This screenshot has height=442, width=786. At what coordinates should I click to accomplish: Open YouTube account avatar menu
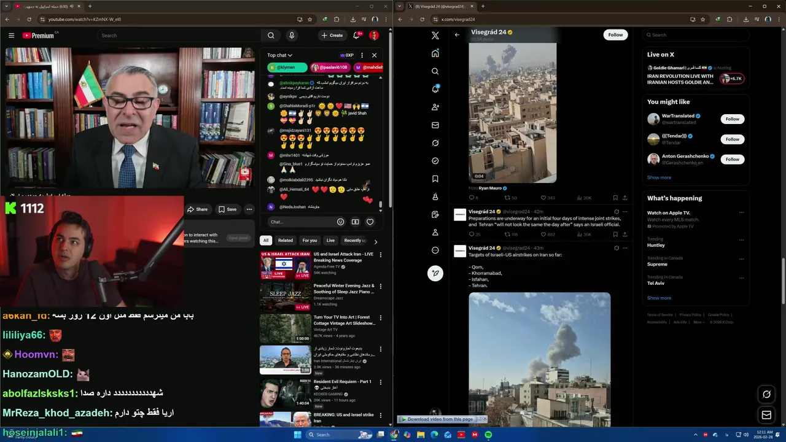click(373, 36)
